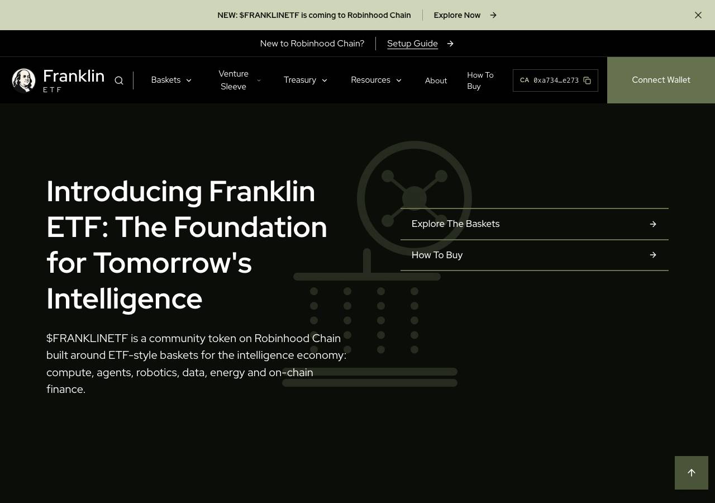This screenshot has width=715, height=503.
Task: Go to the About page
Action: click(x=436, y=80)
